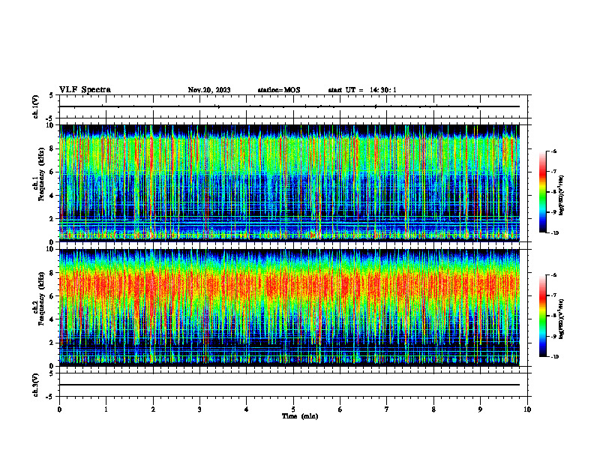Click the 'ch.1(V)' axis label

pyautogui.click(x=36, y=106)
